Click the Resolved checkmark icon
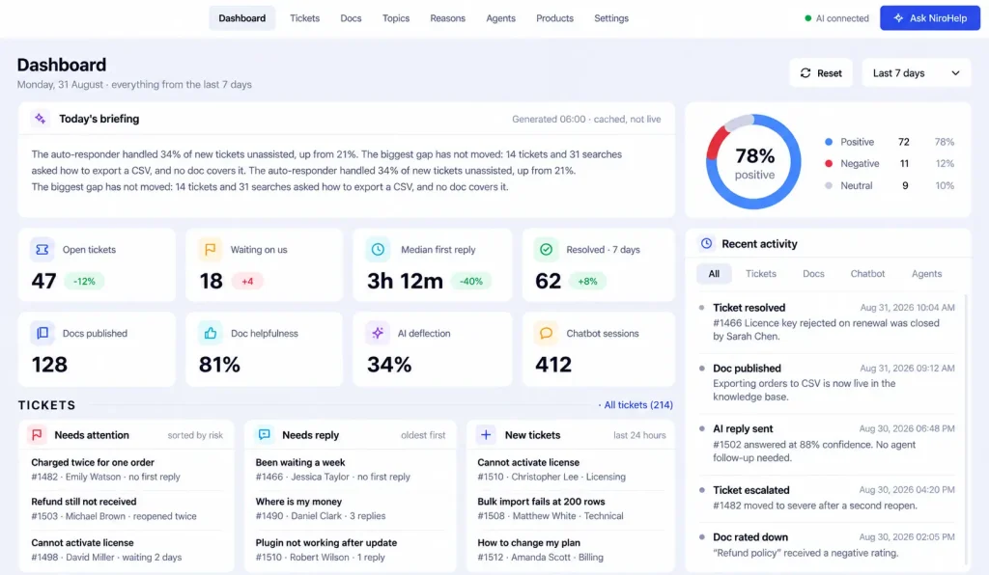 point(547,250)
